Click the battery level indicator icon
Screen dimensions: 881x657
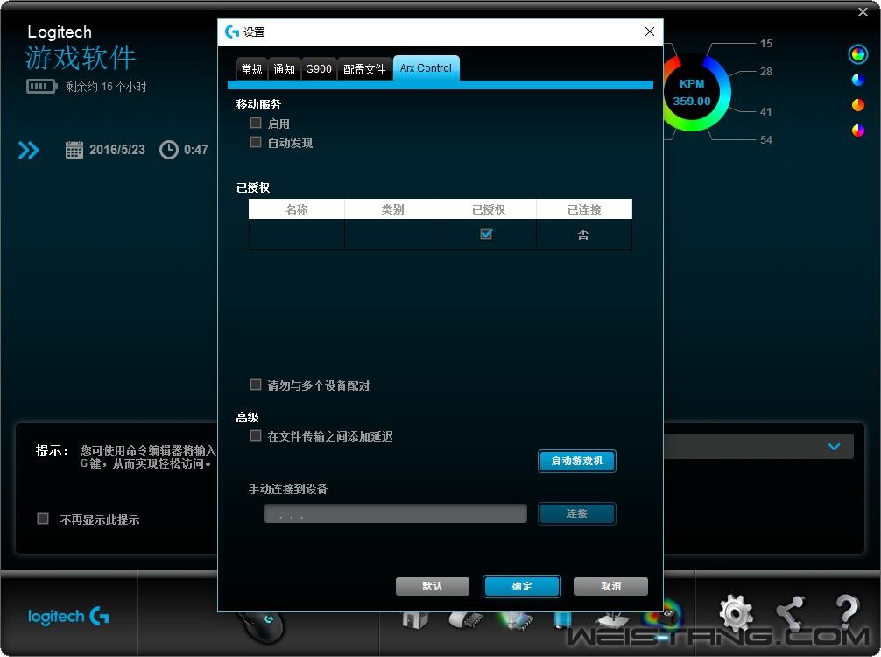(x=41, y=87)
